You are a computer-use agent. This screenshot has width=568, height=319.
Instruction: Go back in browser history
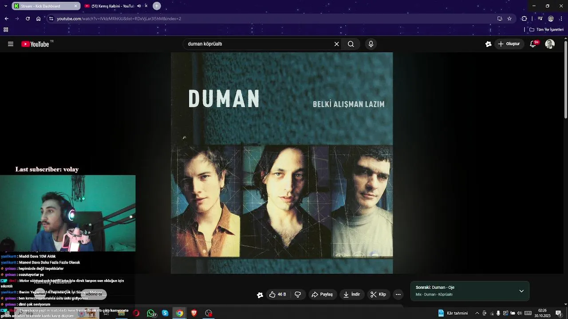6,19
